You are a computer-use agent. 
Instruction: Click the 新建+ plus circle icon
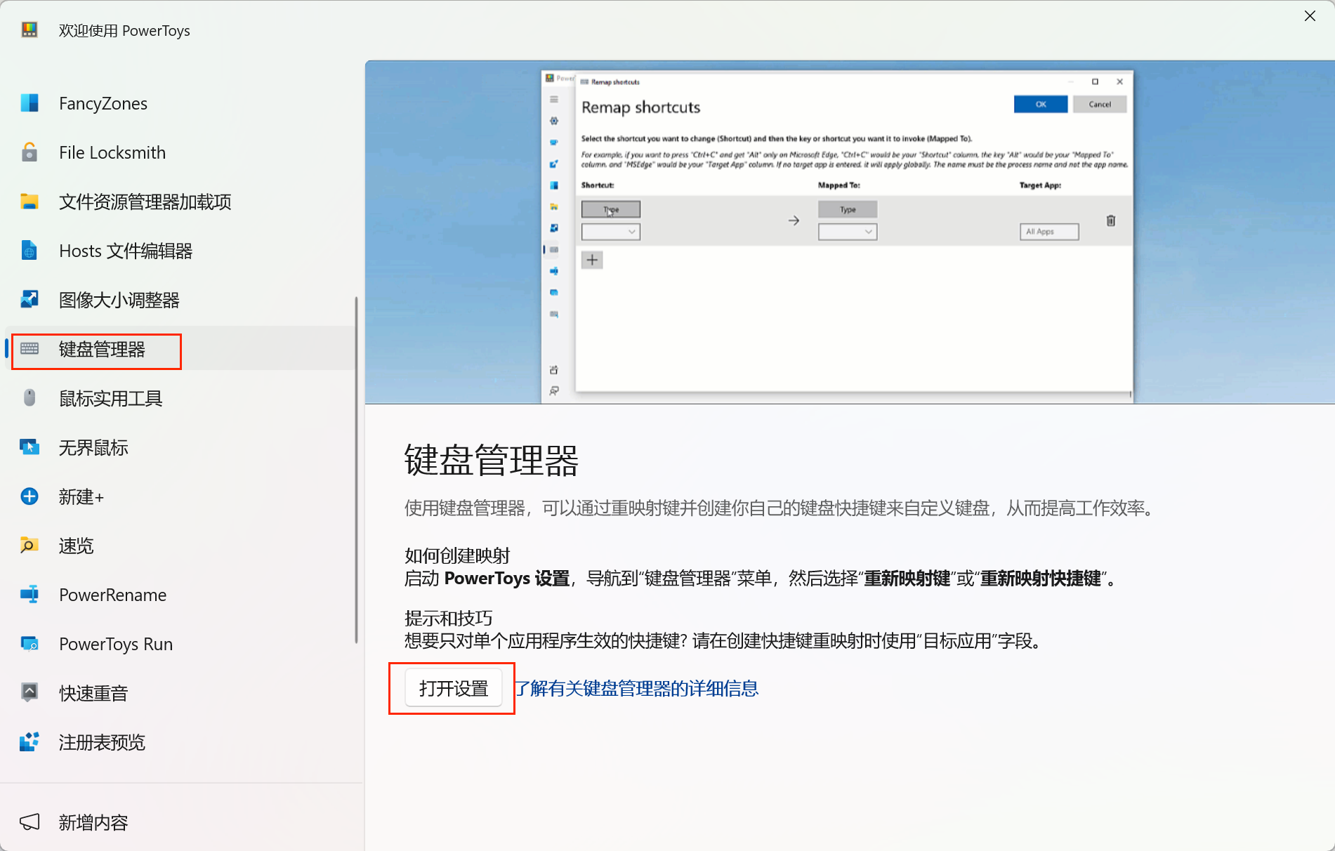point(29,496)
